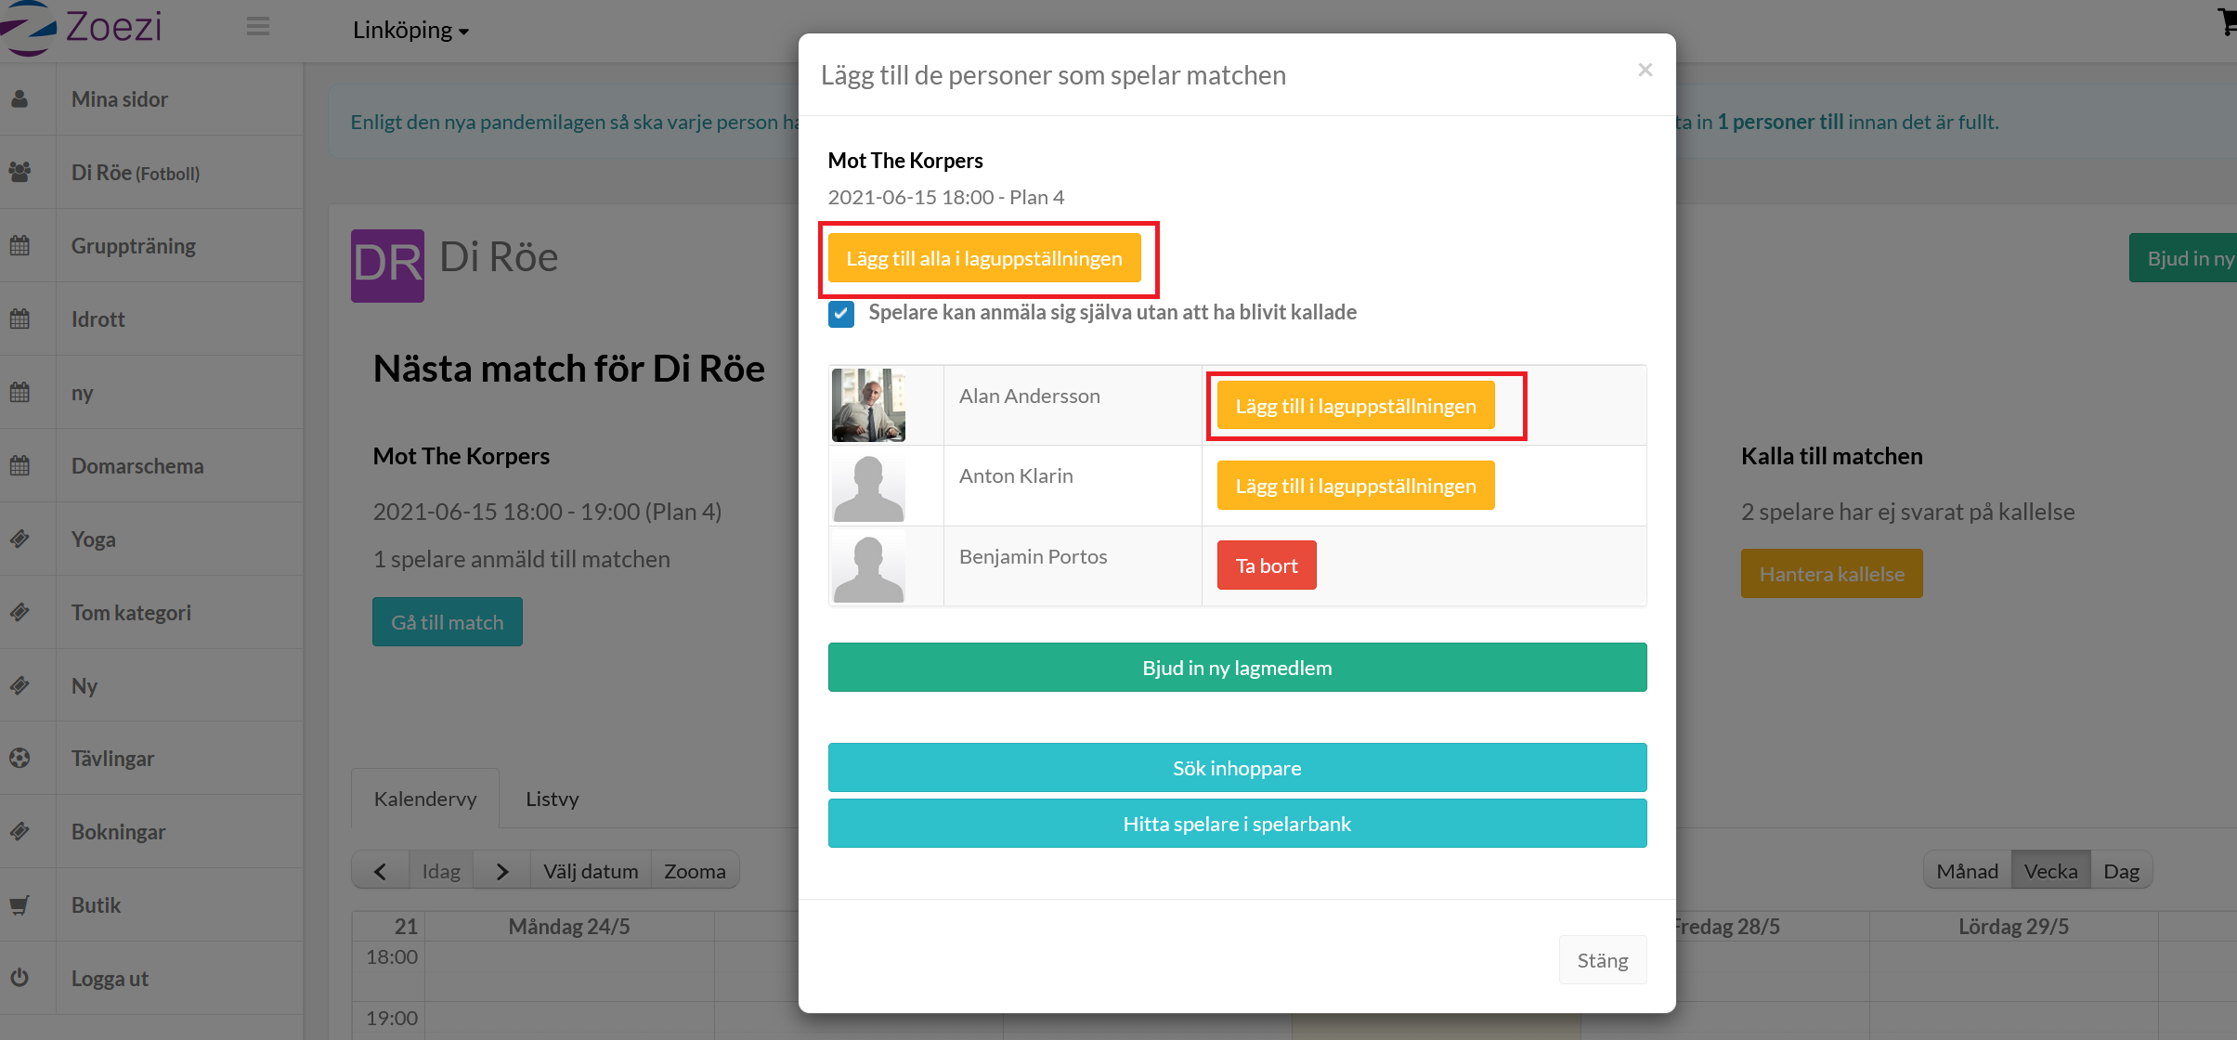
Task: Add Anton Klarin to the lineup
Action: click(1355, 486)
